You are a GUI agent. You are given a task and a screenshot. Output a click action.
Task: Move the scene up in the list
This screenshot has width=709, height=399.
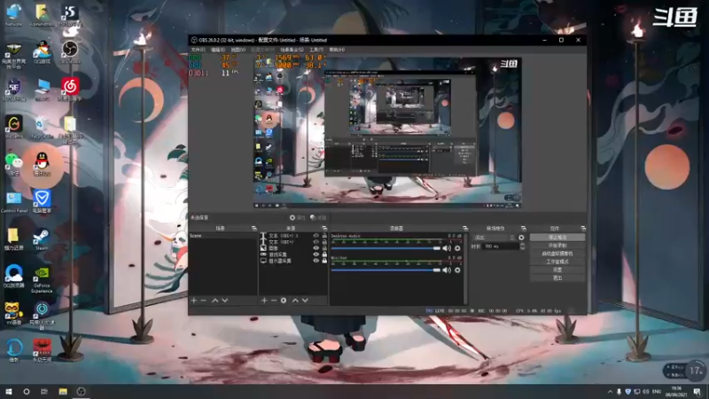click(x=215, y=301)
